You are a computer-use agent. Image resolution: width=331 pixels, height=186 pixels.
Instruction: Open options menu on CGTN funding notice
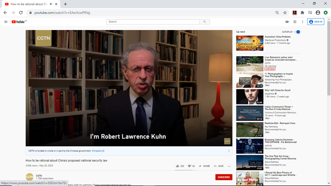pos(229,151)
